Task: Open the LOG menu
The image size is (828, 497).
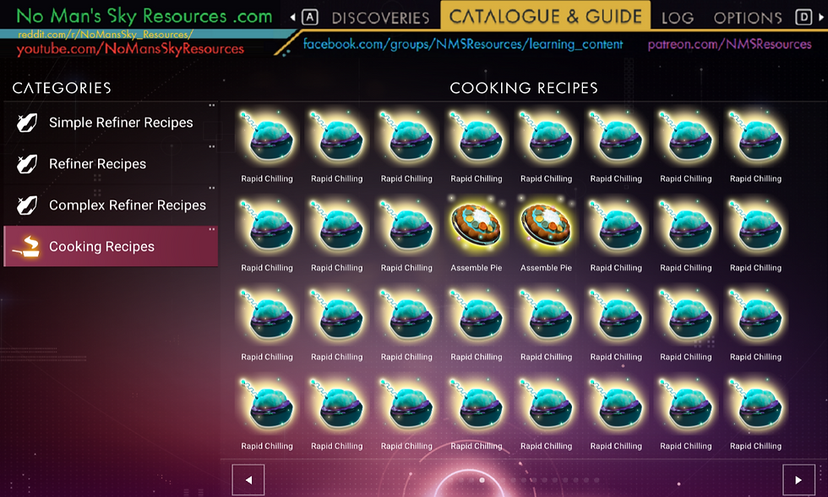Action: pyautogui.click(x=677, y=16)
